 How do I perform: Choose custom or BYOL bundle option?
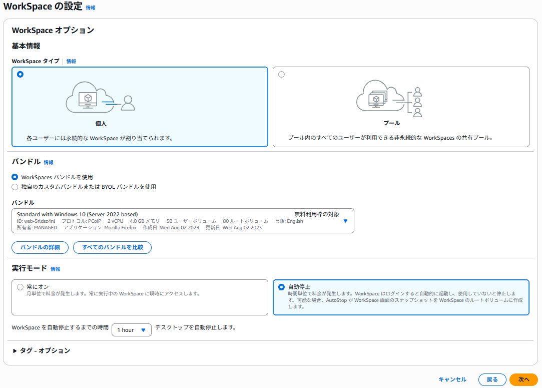tap(15, 187)
